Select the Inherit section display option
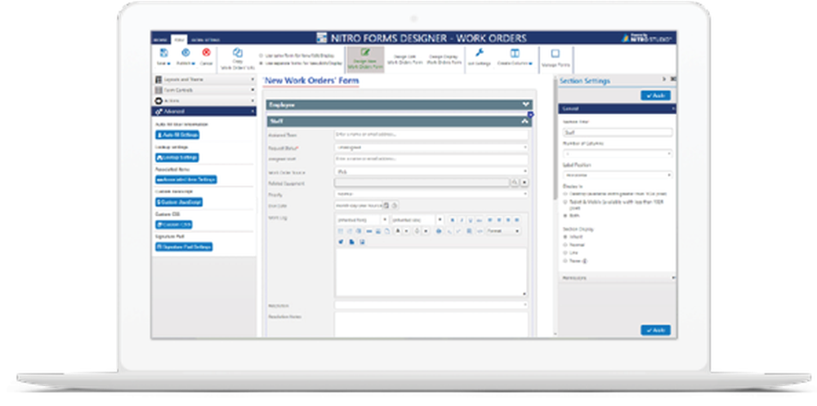This screenshot has height=406, width=817. tap(565, 237)
